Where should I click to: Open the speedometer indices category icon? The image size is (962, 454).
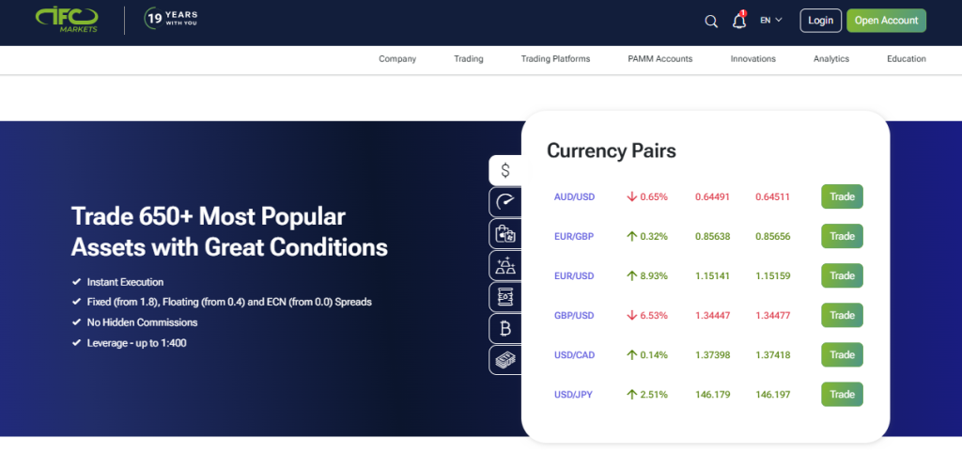click(505, 202)
